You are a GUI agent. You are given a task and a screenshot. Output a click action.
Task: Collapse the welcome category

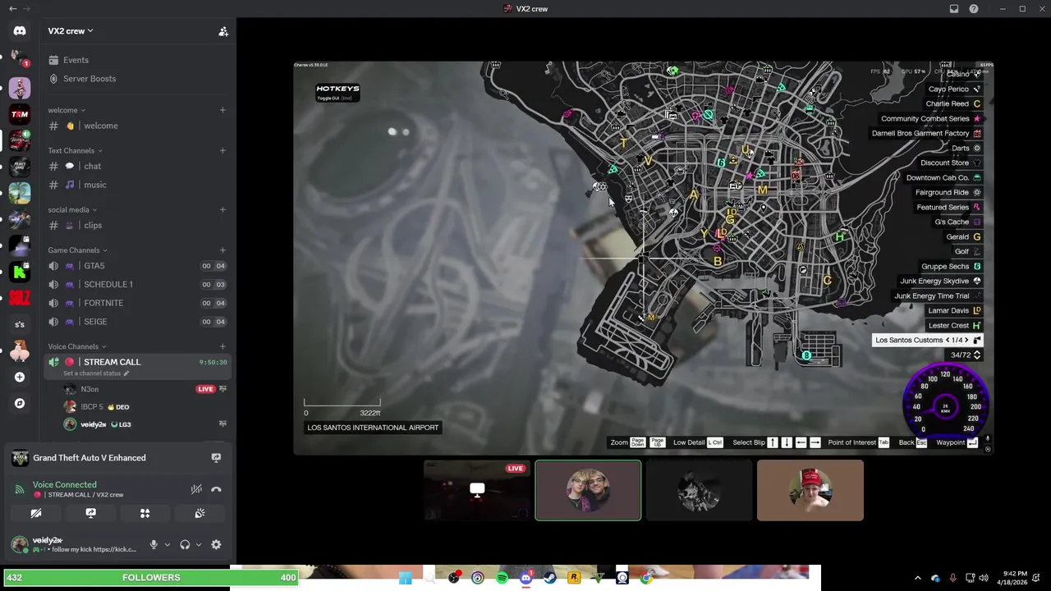[67, 110]
